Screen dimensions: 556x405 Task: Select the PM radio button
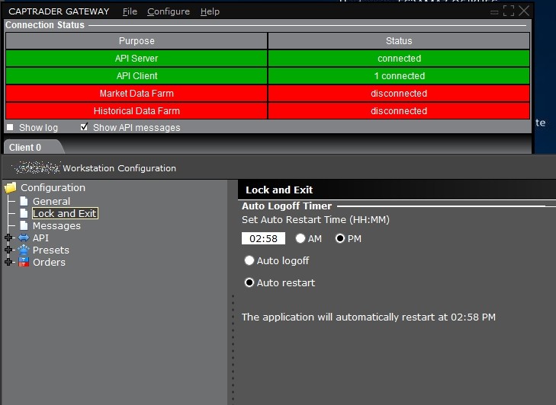pos(339,238)
